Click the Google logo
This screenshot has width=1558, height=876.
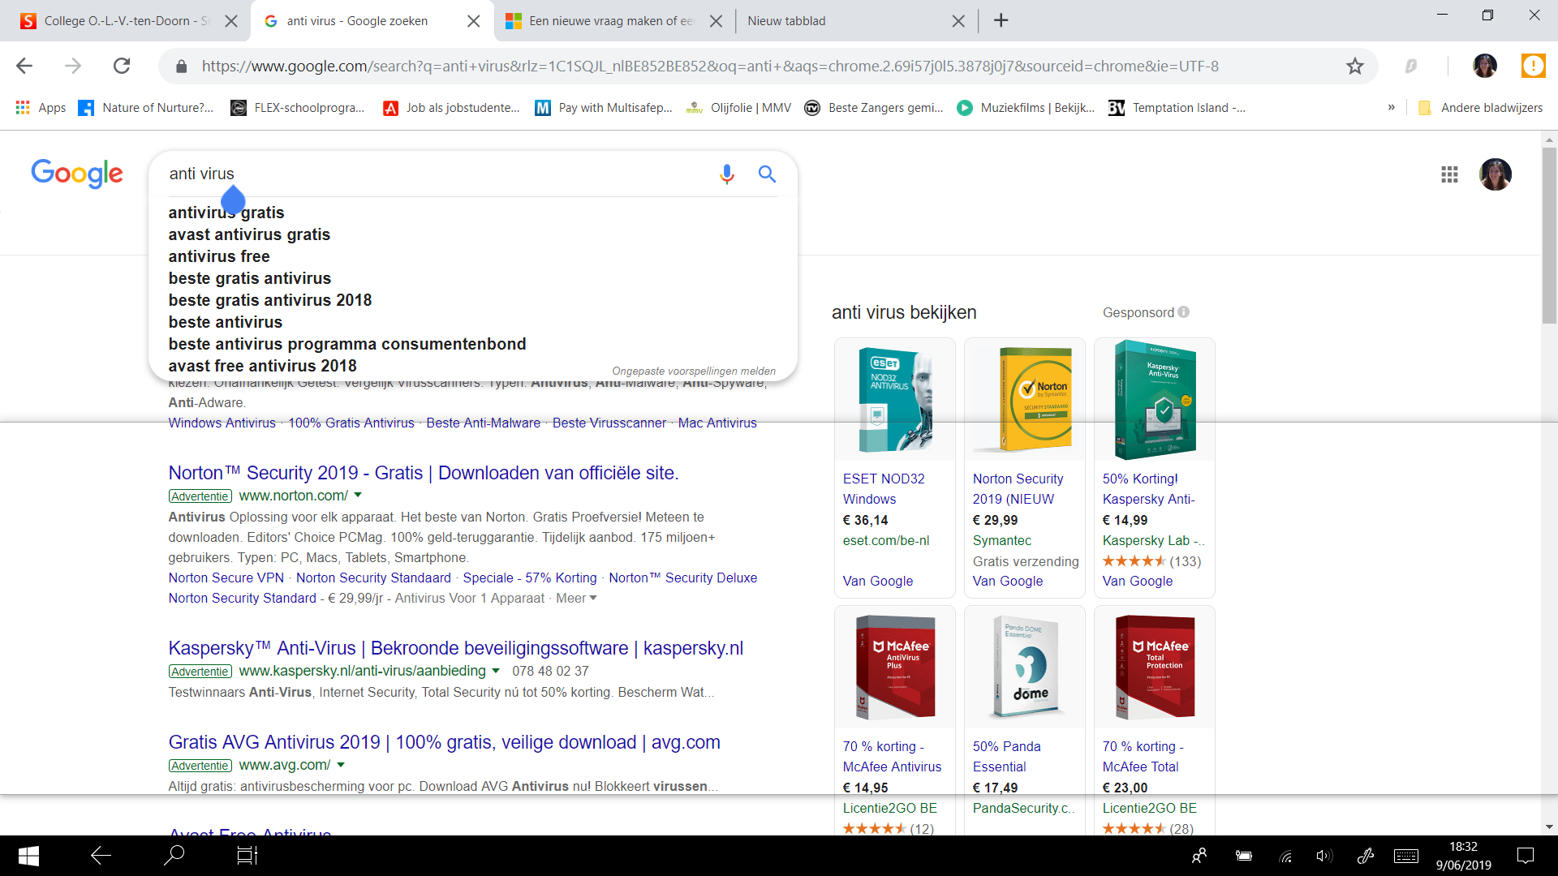pos(77,173)
